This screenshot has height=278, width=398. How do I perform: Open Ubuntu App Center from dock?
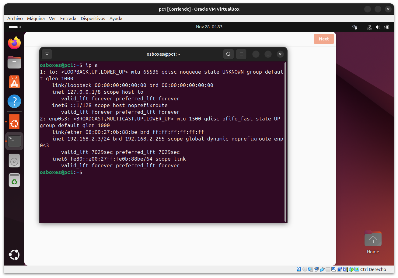(x=14, y=82)
